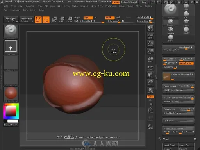The width and height of the screenshot is (200, 150).
Task: Click the Lasso selection icon
Action: click(x=150, y=126)
